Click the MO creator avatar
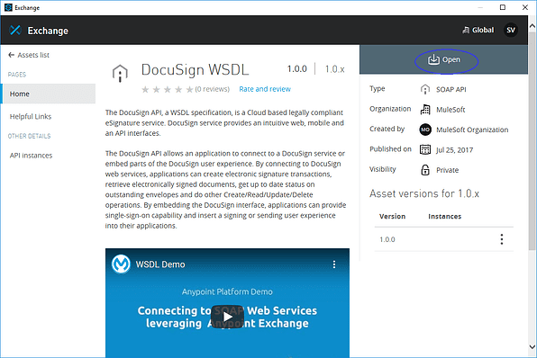The image size is (537, 358). (425, 130)
